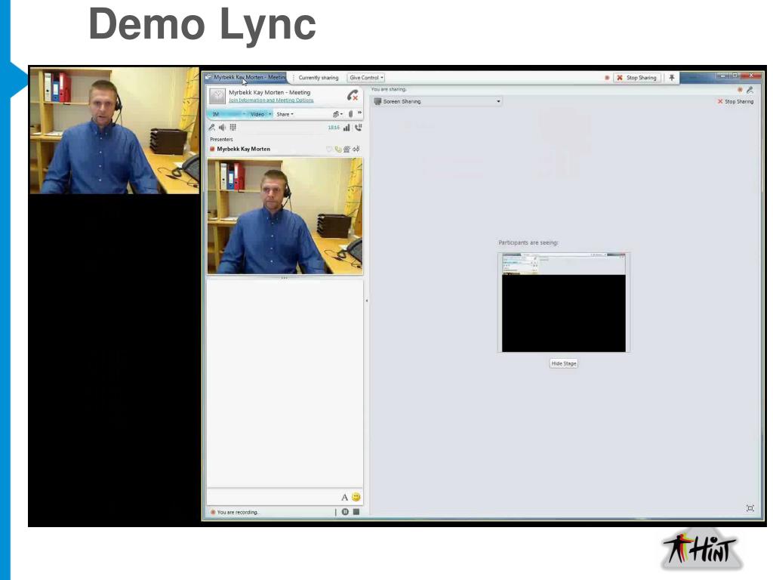Screen dimensions: 773x580
Task: Click the presenter's video status icon
Action: pos(347,149)
